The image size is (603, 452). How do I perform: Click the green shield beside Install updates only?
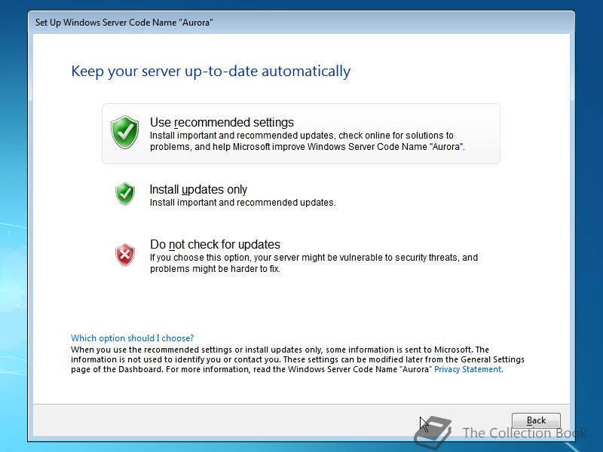coord(125,194)
